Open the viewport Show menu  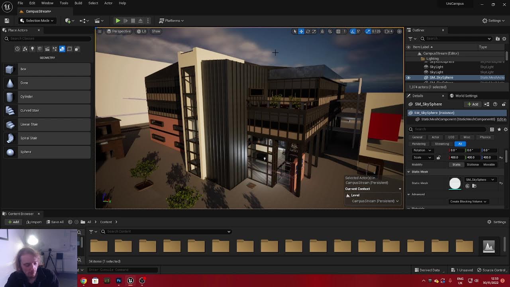pyautogui.click(x=156, y=31)
